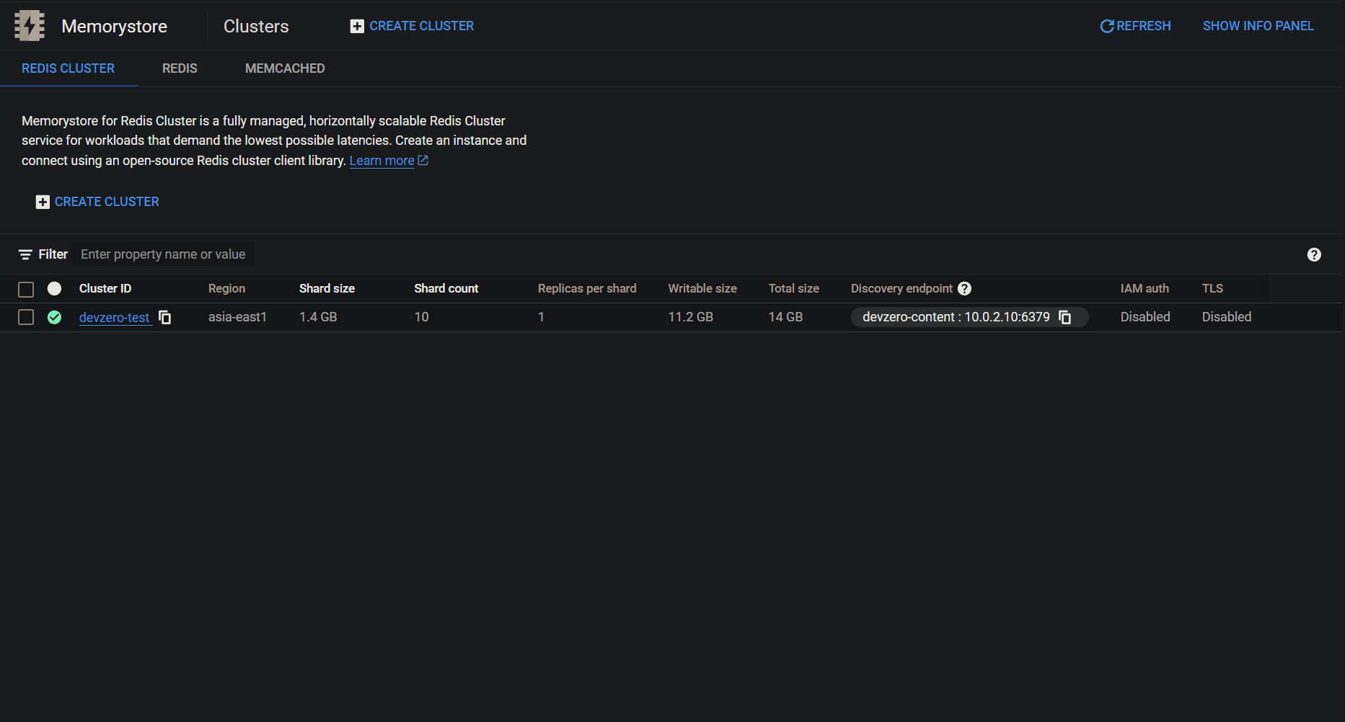Switch to the REDIS tab
This screenshot has width=1345, height=722.
[x=180, y=68]
